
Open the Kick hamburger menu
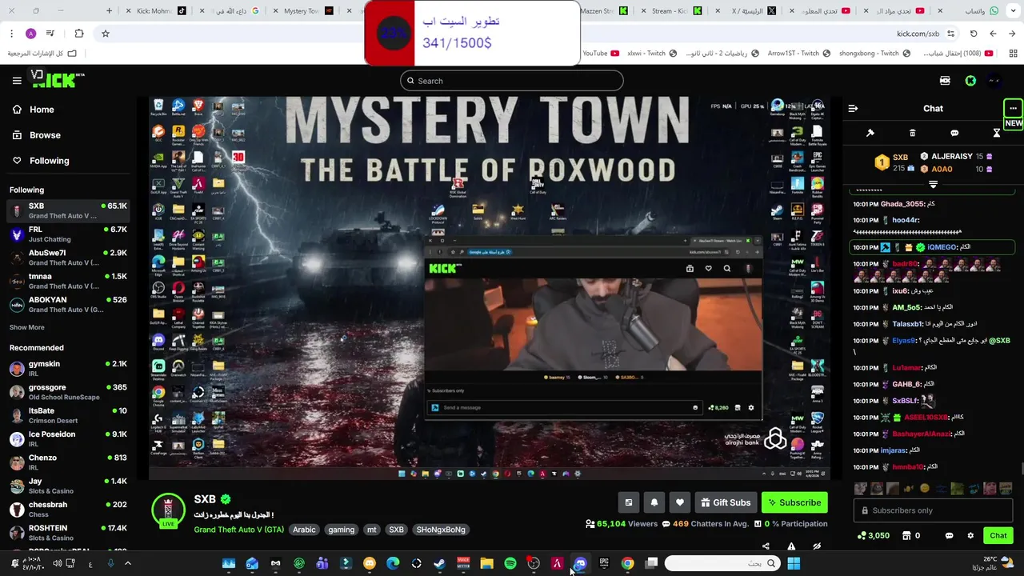tap(17, 81)
